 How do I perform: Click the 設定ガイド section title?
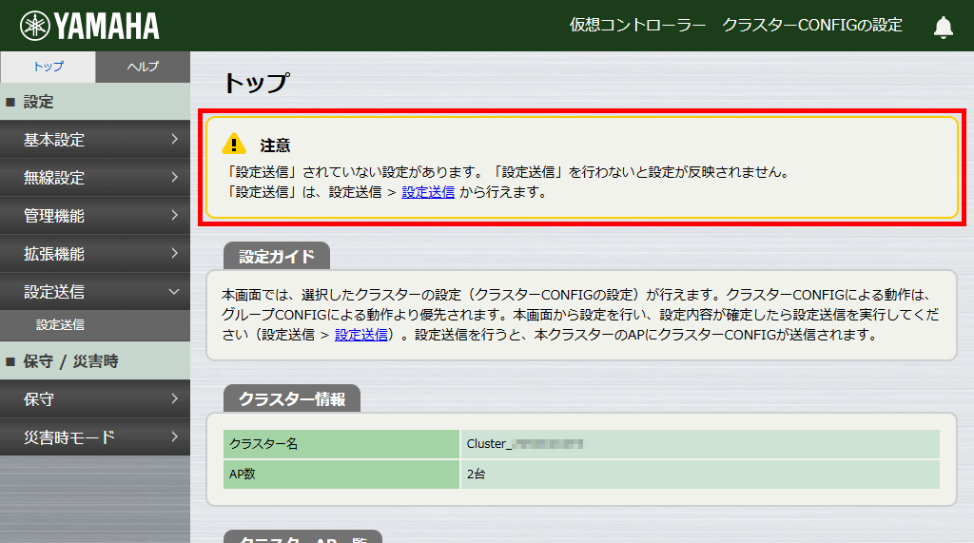[277, 256]
